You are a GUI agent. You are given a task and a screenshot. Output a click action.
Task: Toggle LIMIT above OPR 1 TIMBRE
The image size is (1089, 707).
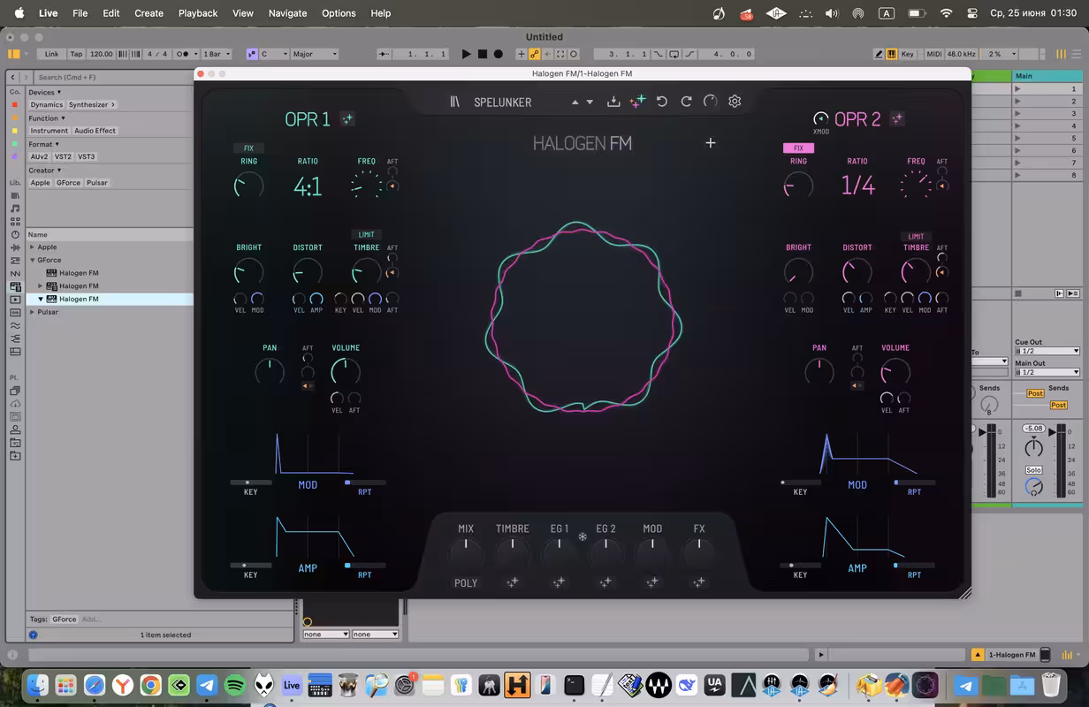[366, 235]
